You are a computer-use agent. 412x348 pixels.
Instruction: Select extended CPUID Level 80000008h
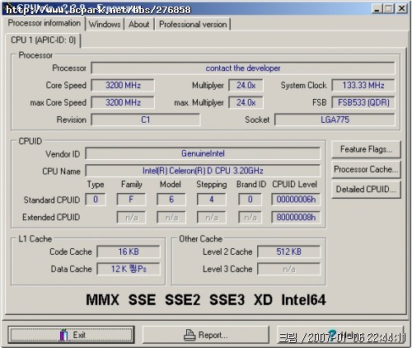296,217
